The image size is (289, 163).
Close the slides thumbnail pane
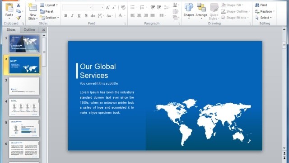coord(43,30)
